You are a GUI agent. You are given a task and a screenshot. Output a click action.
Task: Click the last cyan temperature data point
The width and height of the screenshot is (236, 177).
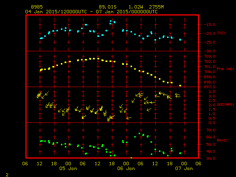[180, 39]
